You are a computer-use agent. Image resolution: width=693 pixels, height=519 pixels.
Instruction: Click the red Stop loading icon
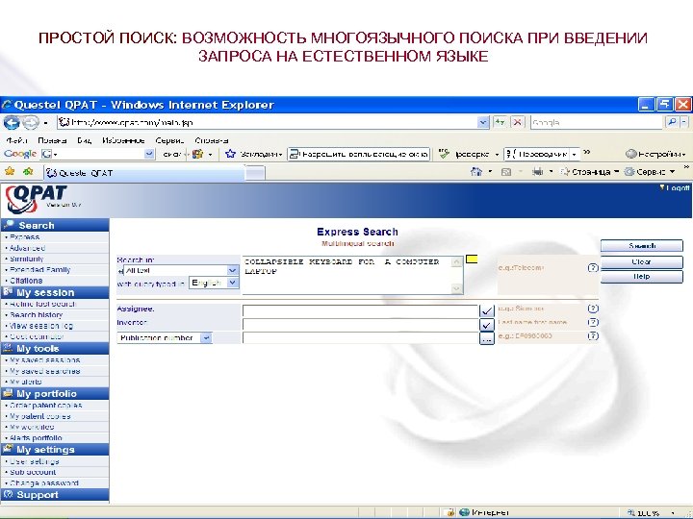[518, 122]
